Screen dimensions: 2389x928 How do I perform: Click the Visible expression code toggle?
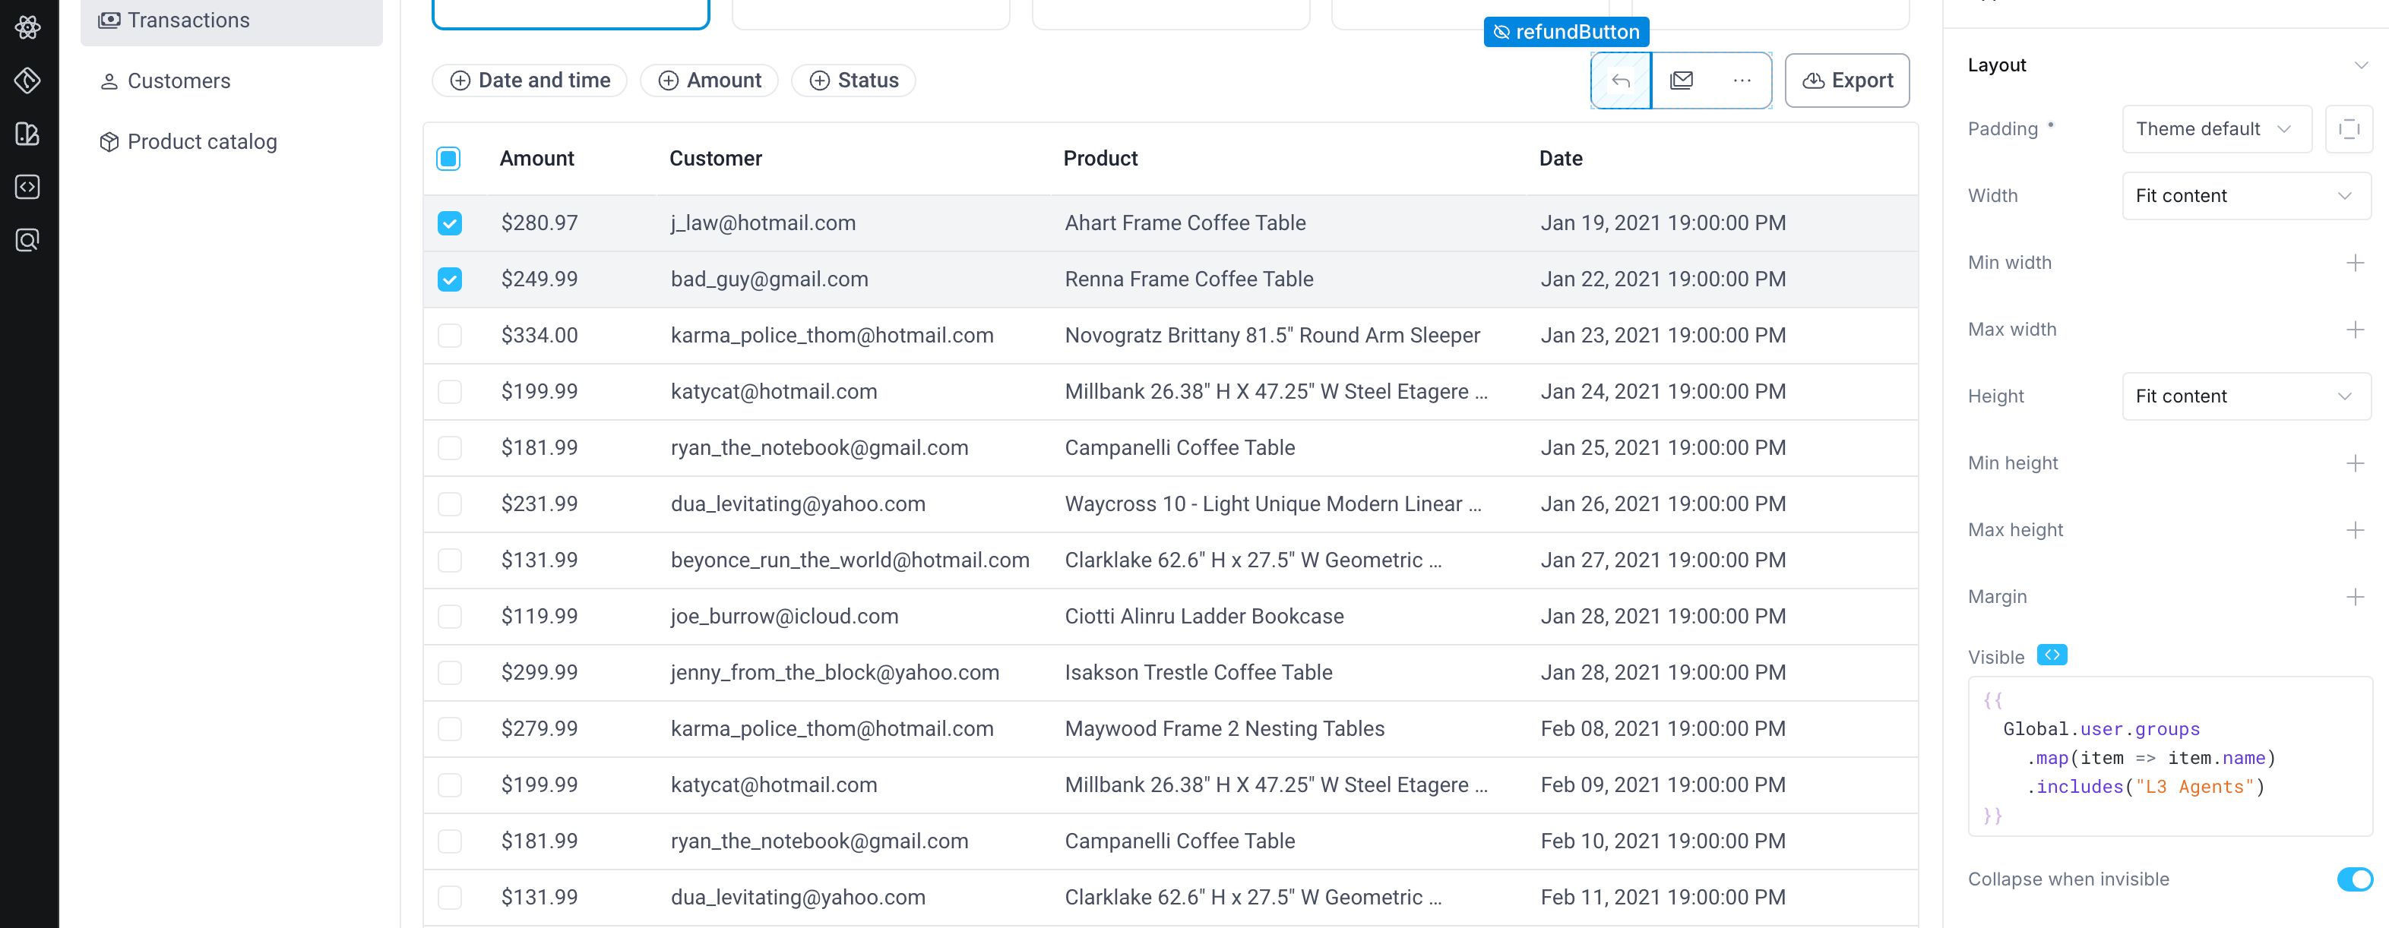click(2051, 655)
